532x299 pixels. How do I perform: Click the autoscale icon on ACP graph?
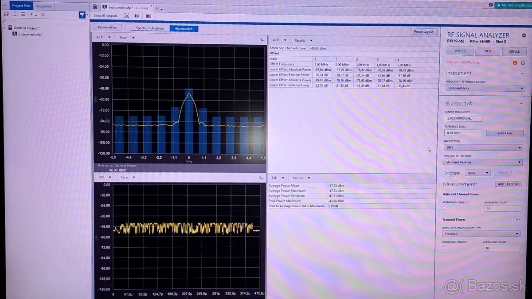click(261, 40)
